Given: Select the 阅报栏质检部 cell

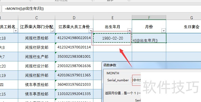Looking at the screenshot, I should point(37,38).
